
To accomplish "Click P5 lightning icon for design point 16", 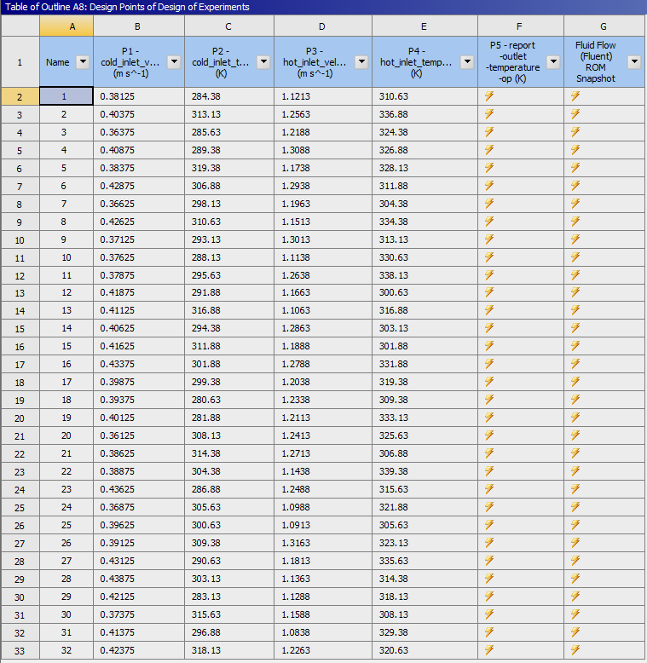I will 489,364.
